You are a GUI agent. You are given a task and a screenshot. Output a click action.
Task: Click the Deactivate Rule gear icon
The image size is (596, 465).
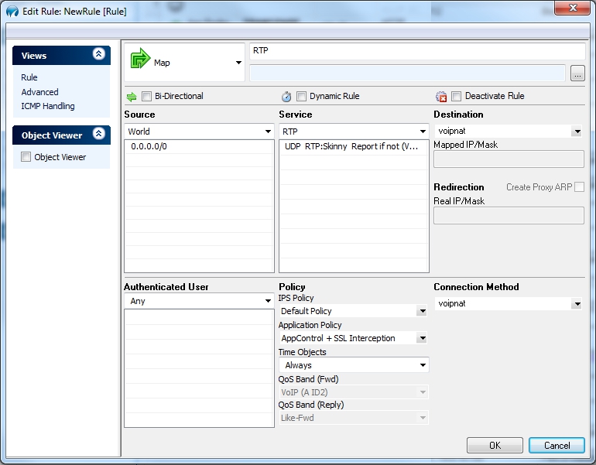pos(441,97)
